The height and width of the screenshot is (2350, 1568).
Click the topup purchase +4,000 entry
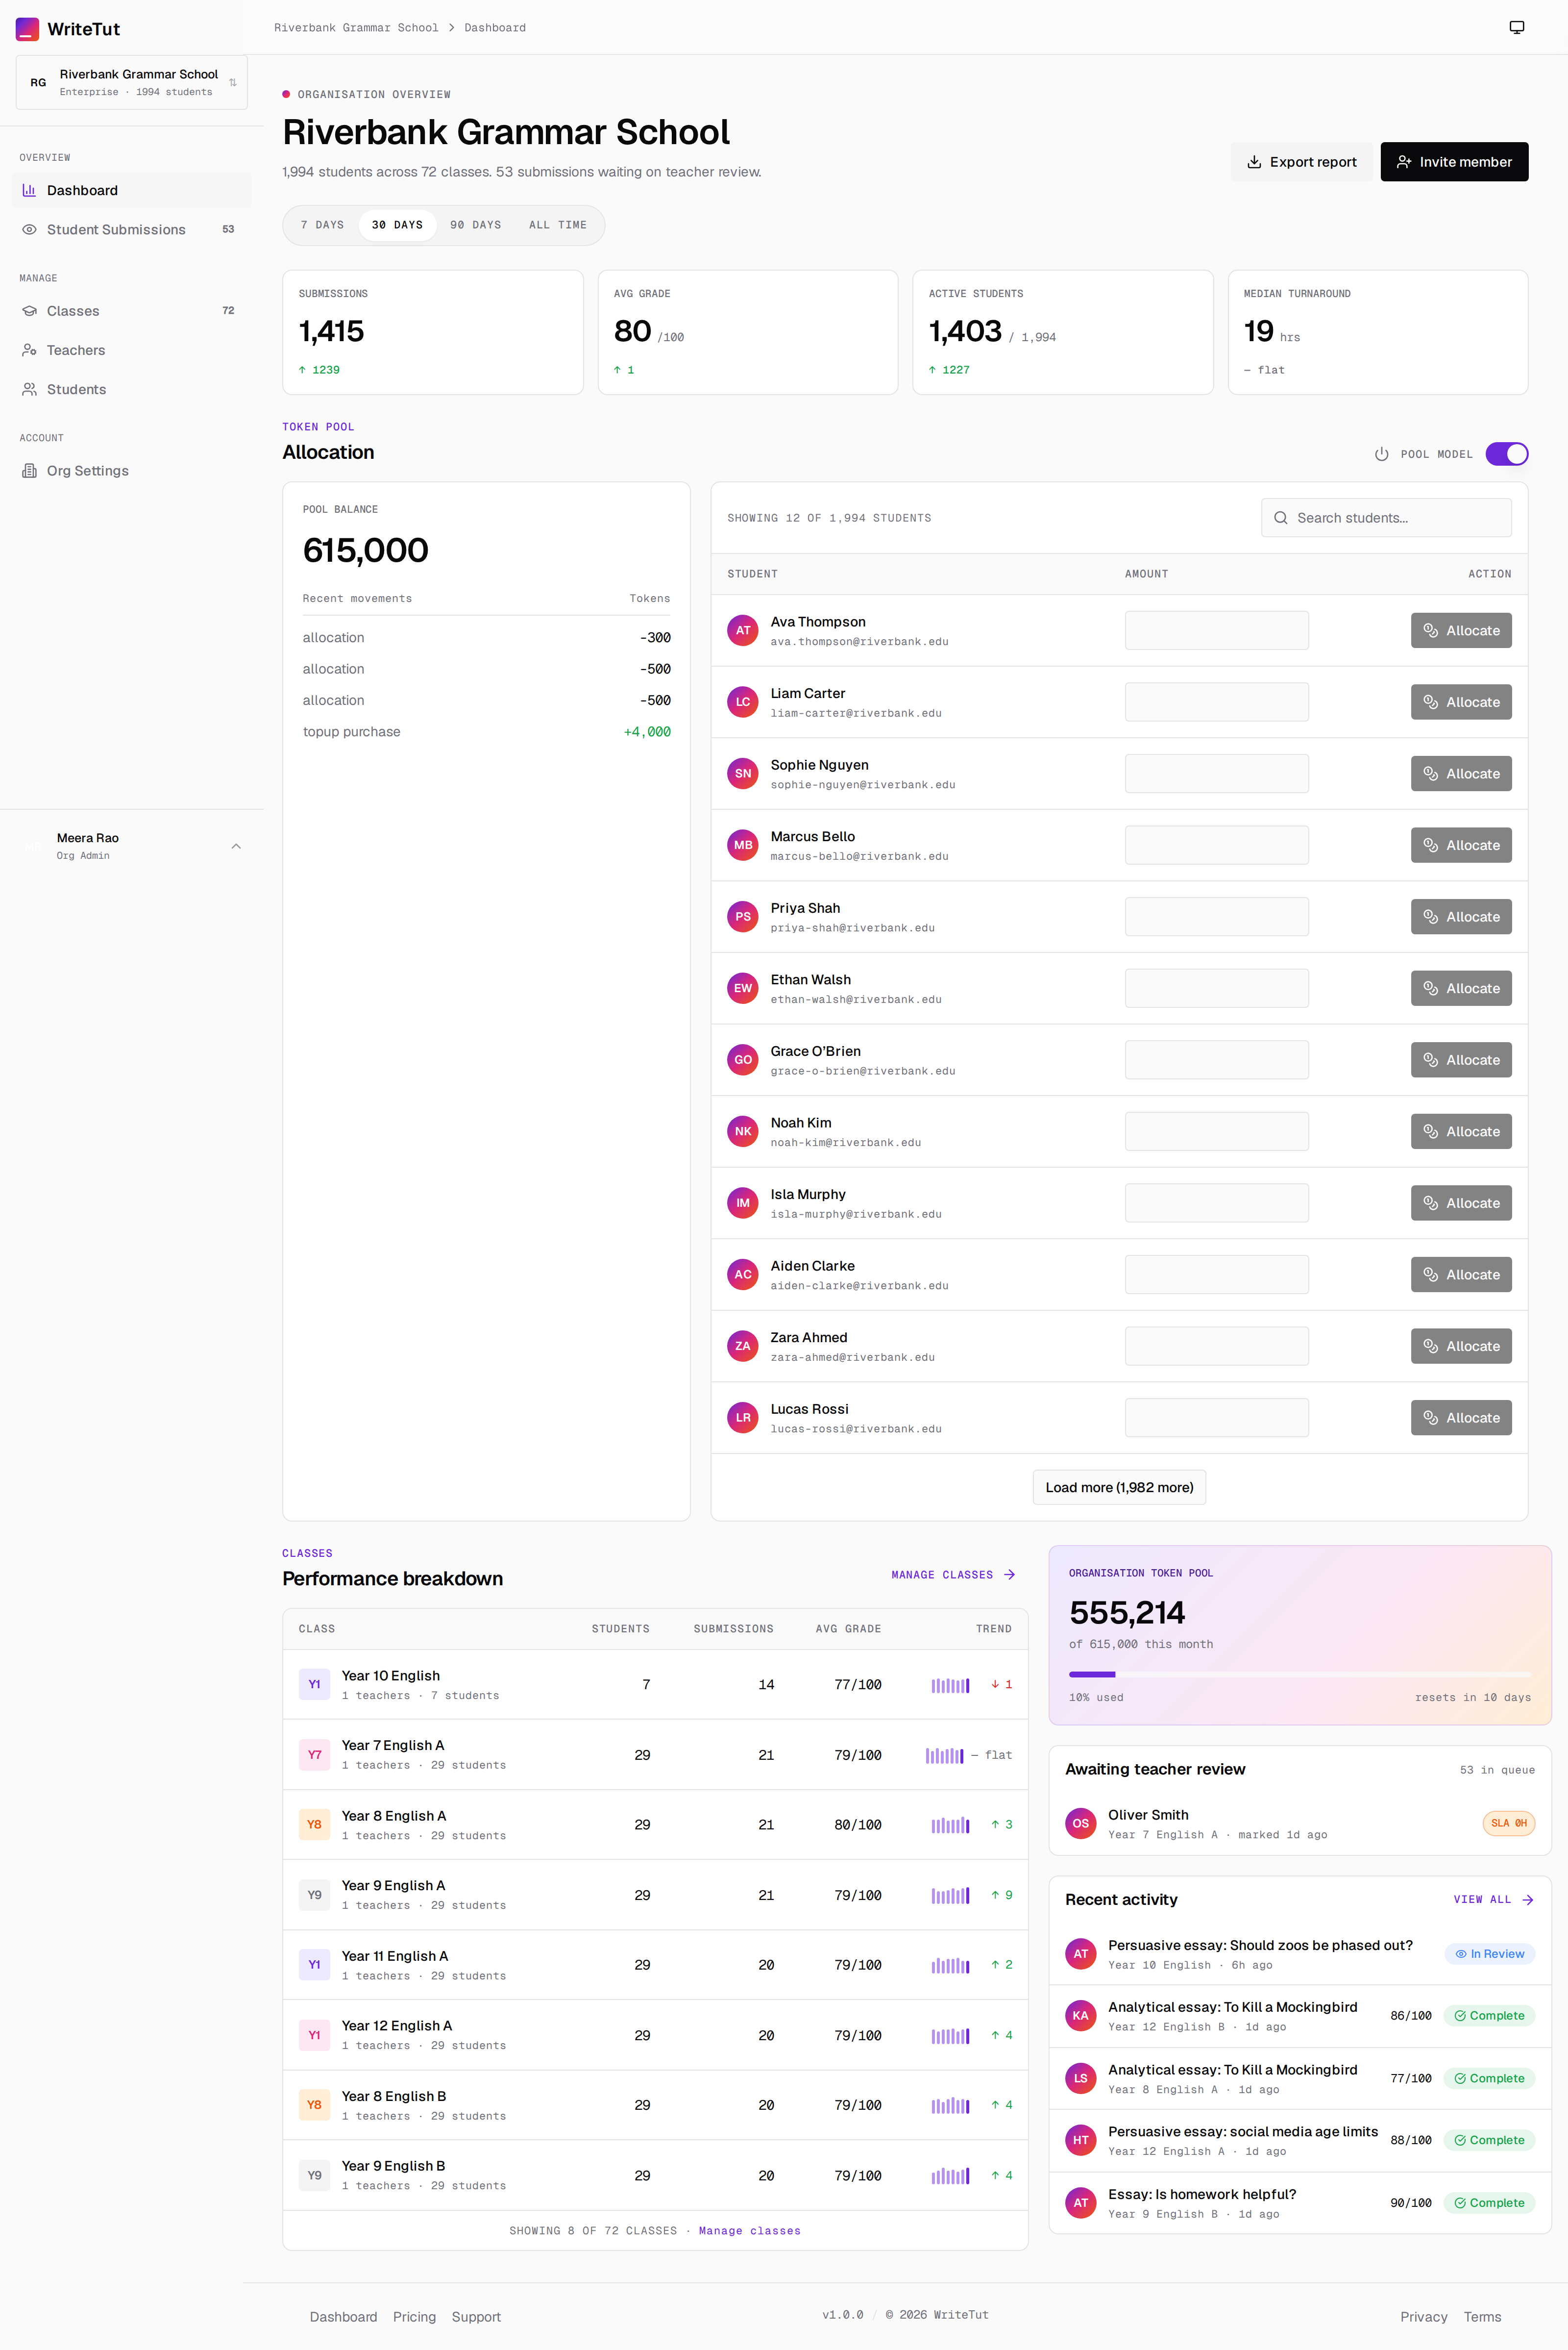[486, 731]
